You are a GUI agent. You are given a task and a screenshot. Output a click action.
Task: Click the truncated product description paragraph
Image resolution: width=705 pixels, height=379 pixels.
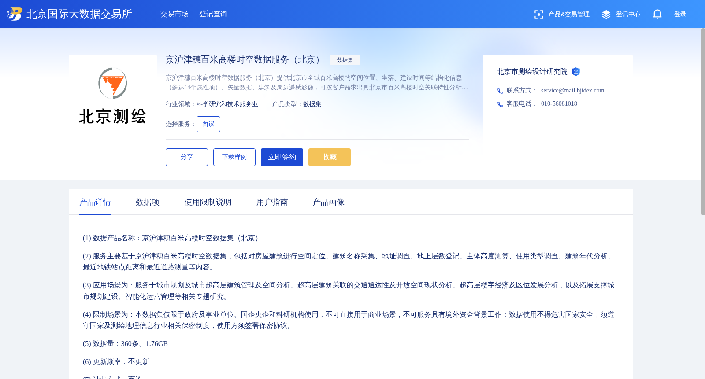(317, 83)
